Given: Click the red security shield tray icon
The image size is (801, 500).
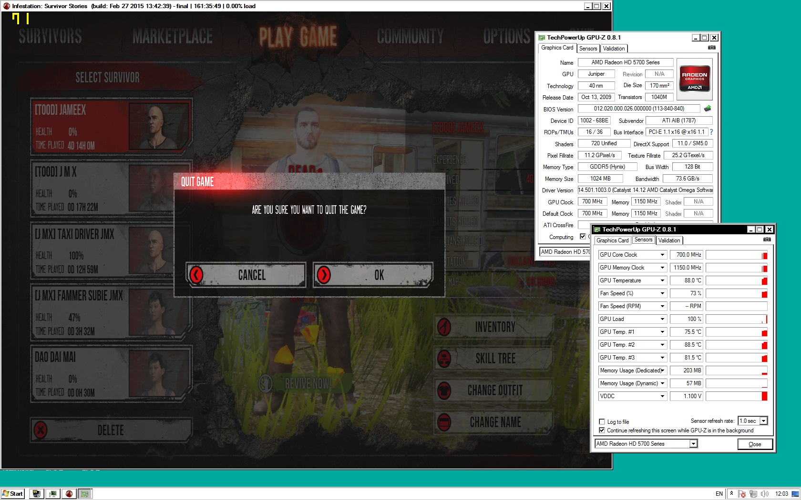Looking at the screenshot, I should [x=742, y=494].
